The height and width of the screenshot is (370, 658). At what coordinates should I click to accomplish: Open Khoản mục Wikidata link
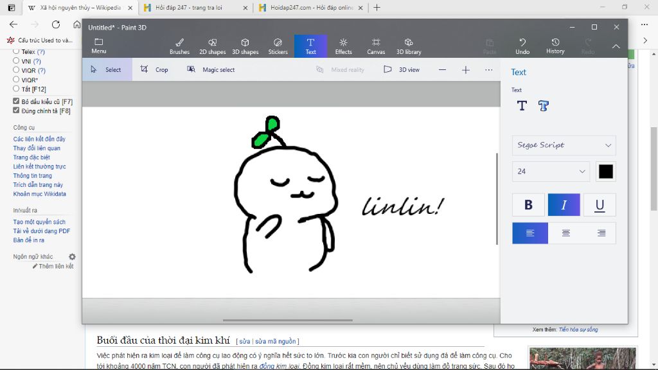pos(39,194)
